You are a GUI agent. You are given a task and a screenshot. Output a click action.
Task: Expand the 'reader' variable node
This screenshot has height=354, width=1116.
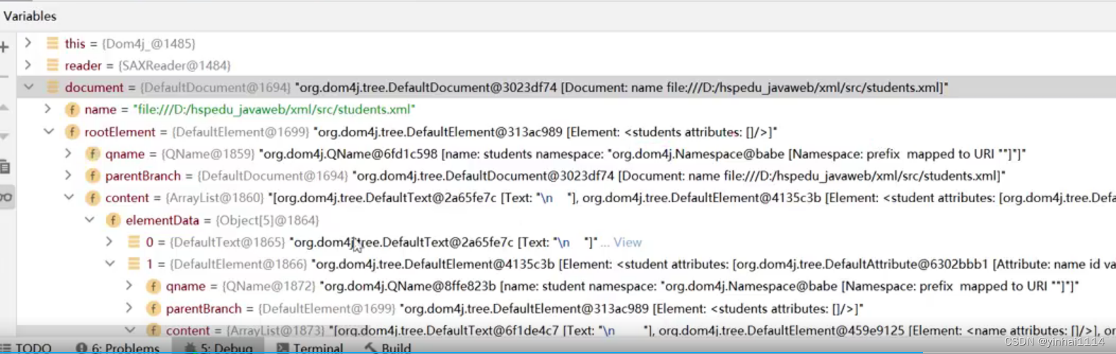click(28, 65)
